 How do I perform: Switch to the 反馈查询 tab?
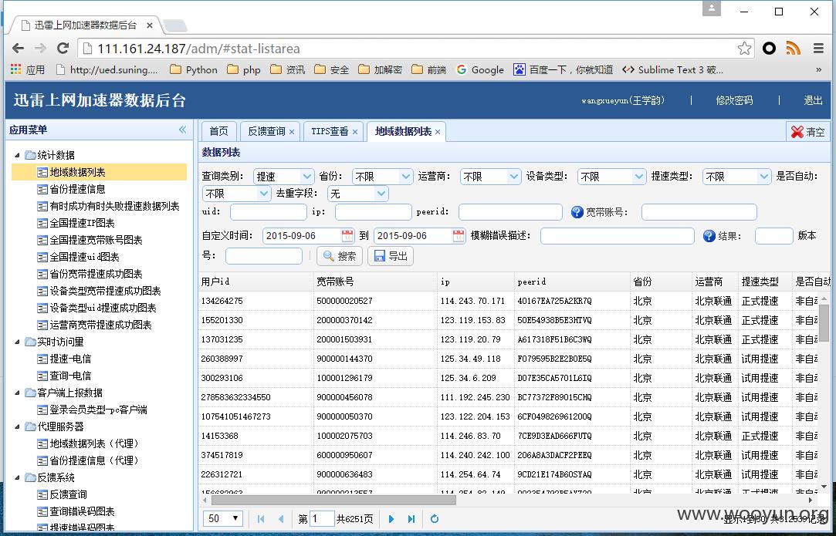(266, 132)
